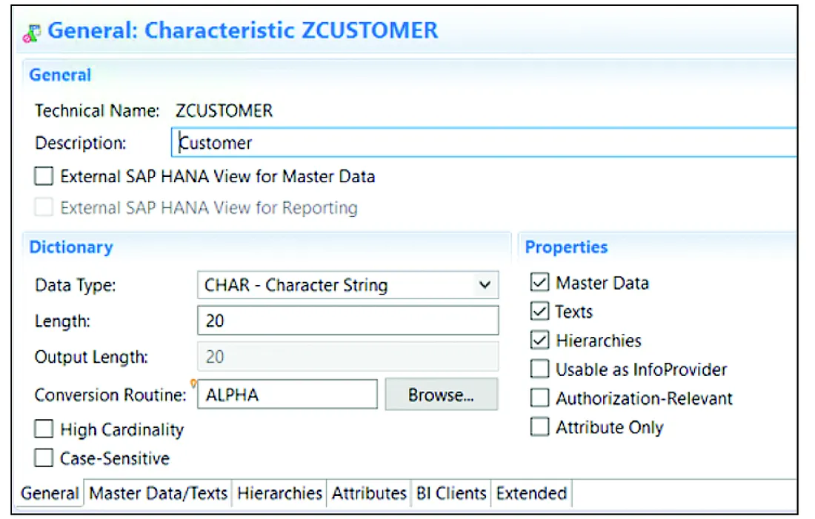Uncheck the Master Data property

[540, 283]
